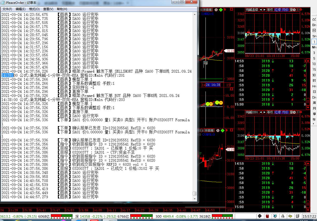
Task: Click alarm bell icon in status bar
Action: [x=283, y=216]
